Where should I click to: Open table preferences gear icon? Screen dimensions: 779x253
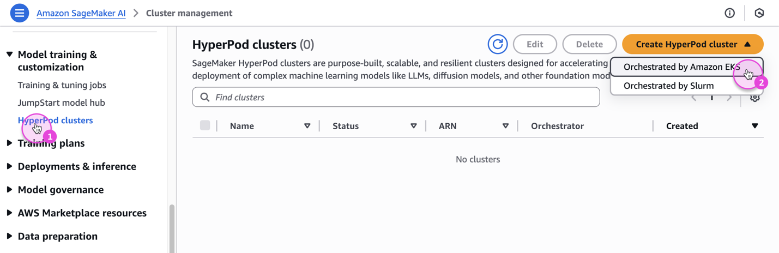(755, 98)
